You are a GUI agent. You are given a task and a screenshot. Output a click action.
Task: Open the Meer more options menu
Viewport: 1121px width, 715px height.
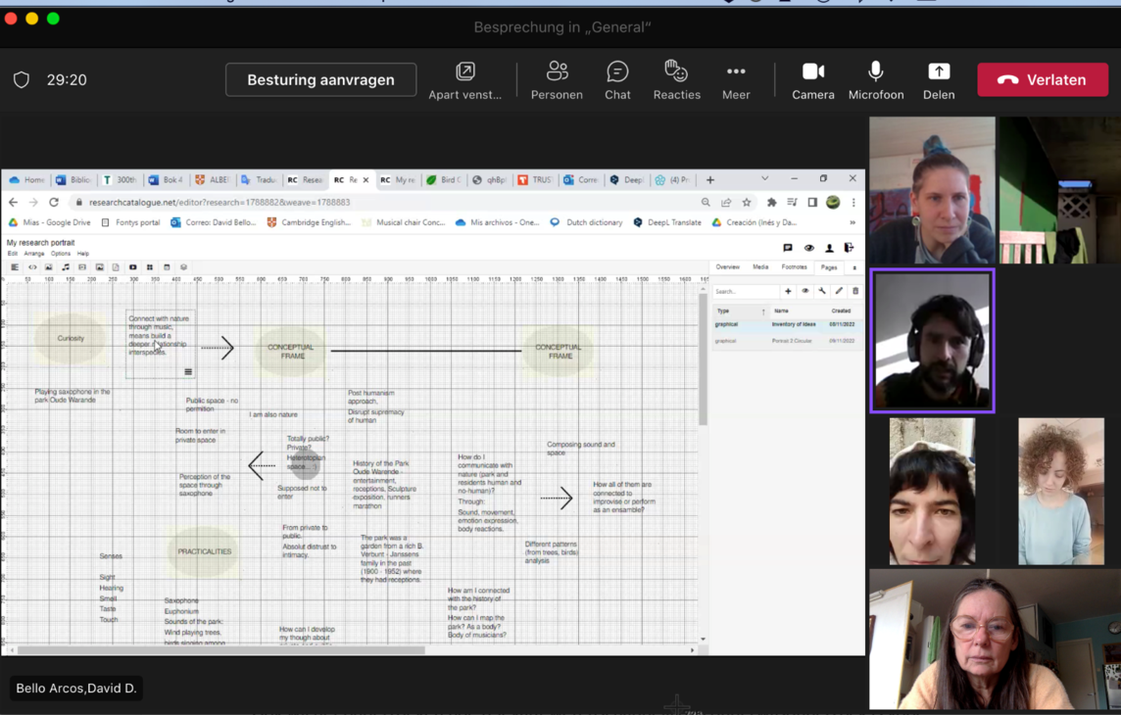point(735,80)
